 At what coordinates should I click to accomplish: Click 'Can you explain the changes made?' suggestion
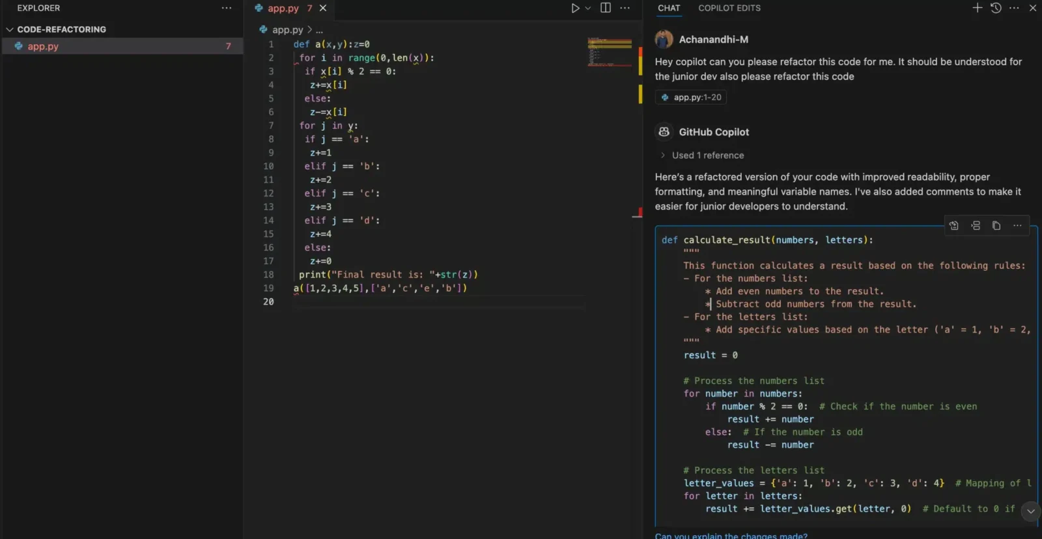click(x=731, y=536)
